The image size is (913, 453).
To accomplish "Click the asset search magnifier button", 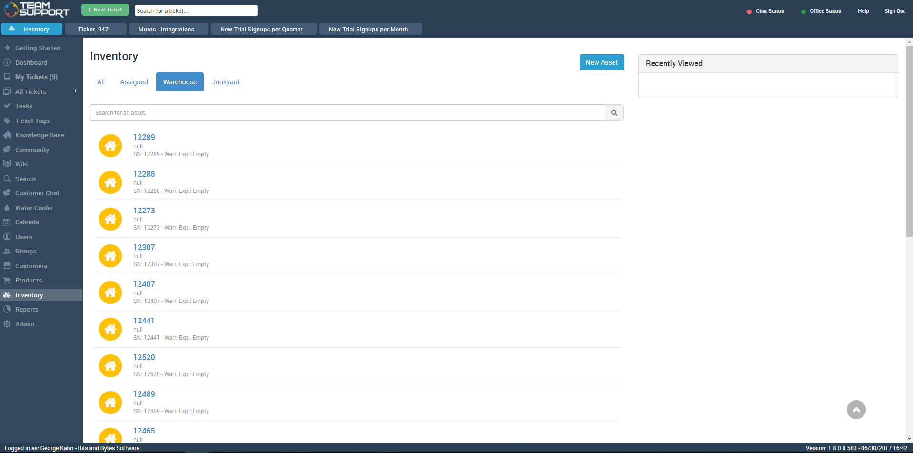I will click(x=614, y=112).
